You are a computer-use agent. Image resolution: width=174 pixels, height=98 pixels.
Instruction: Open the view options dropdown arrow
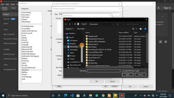point(136,29)
